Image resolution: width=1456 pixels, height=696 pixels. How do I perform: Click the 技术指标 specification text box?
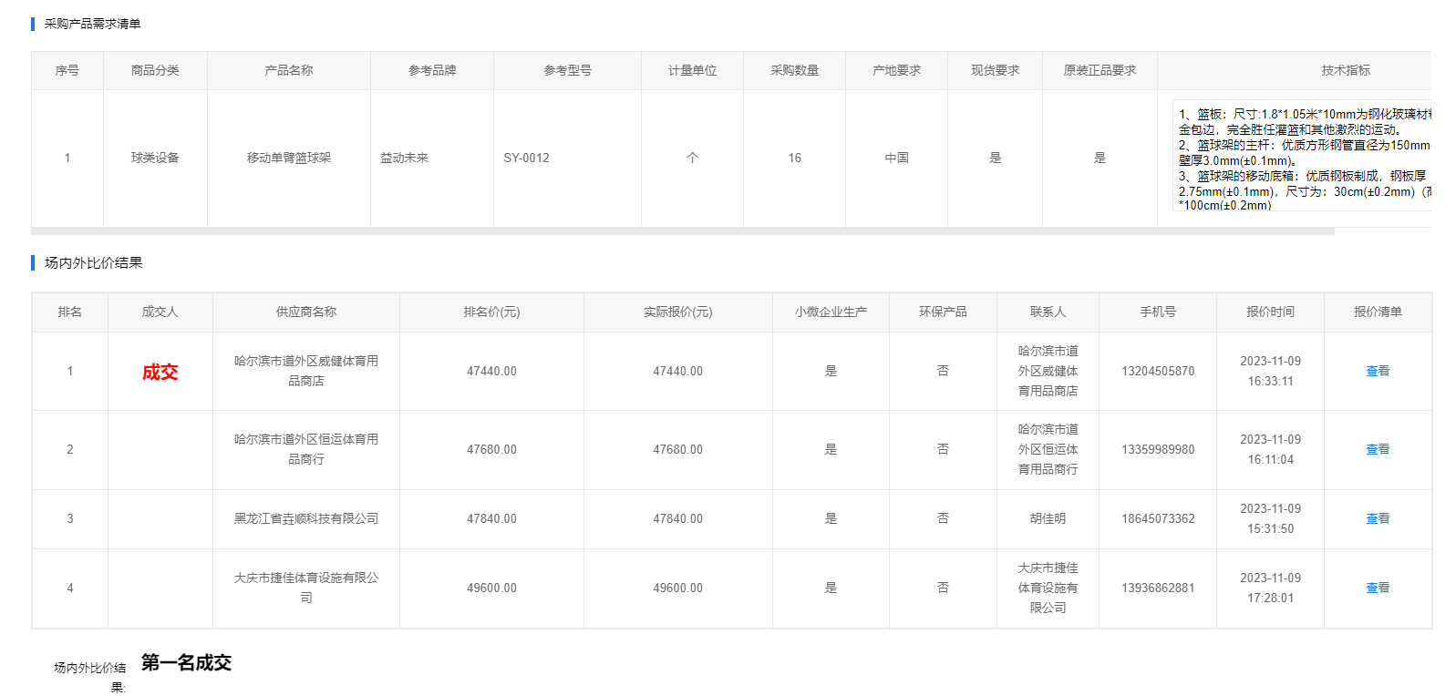click(x=1302, y=159)
